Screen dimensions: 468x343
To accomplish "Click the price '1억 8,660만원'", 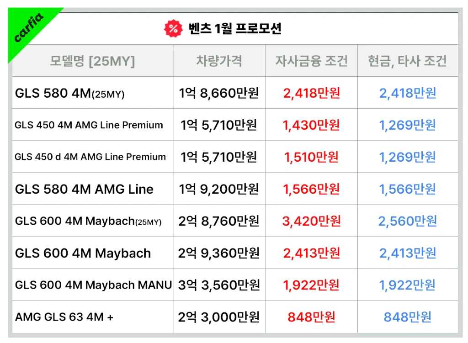I will tap(219, 93).
